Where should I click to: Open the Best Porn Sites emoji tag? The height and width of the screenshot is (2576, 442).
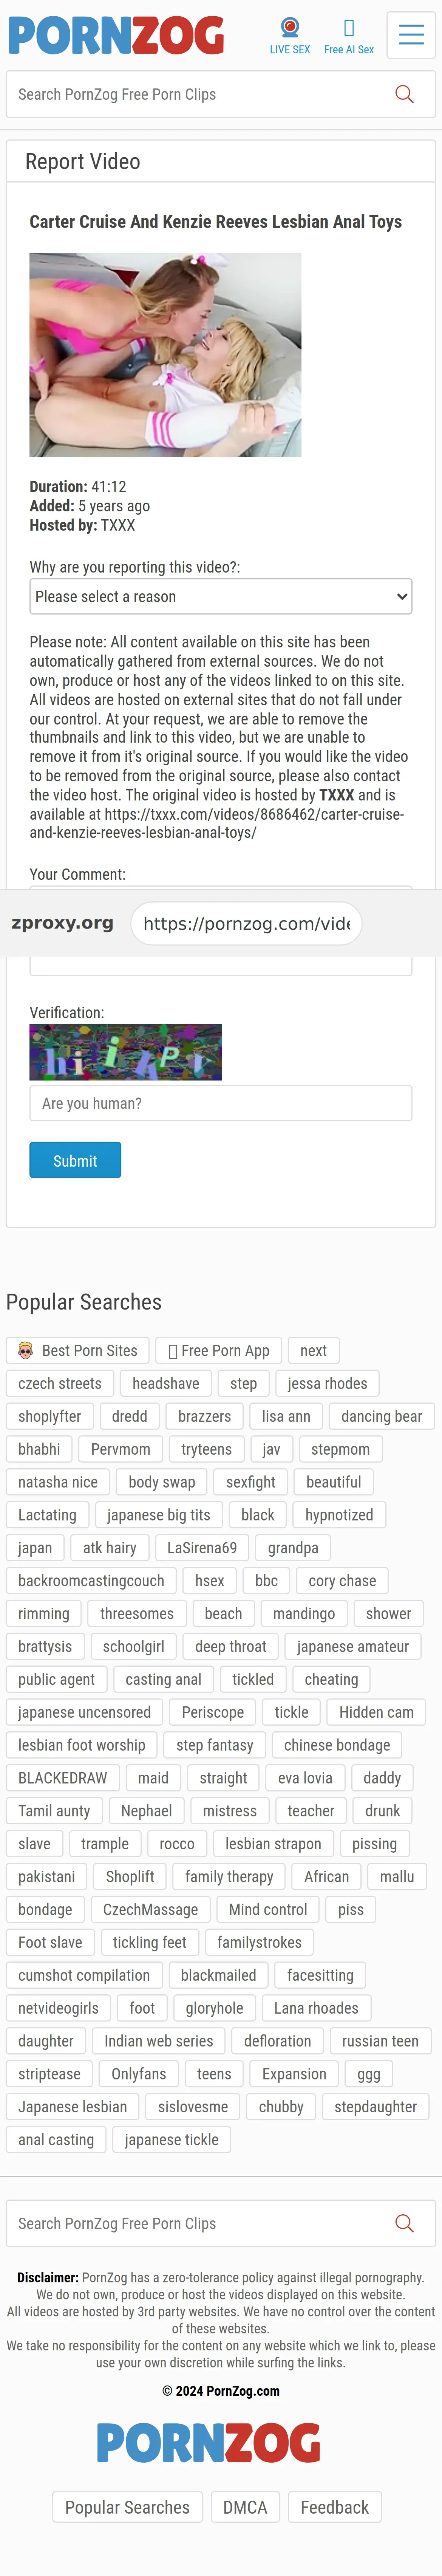coord(78,1350)
